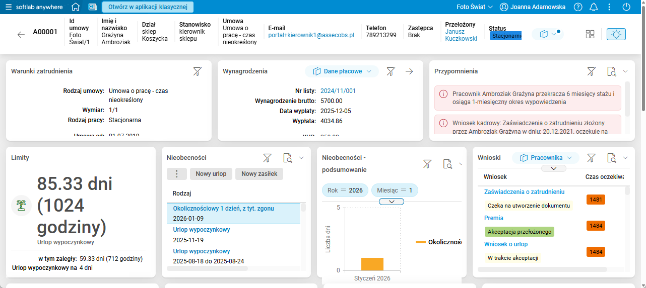Open the Dane płacowe view dropdown
Viewport: 646px width, 288px height.
tap(342, 71)
